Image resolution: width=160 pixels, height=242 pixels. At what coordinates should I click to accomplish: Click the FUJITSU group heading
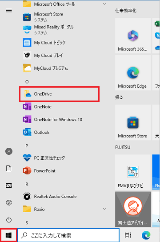(x=123, y=147)
